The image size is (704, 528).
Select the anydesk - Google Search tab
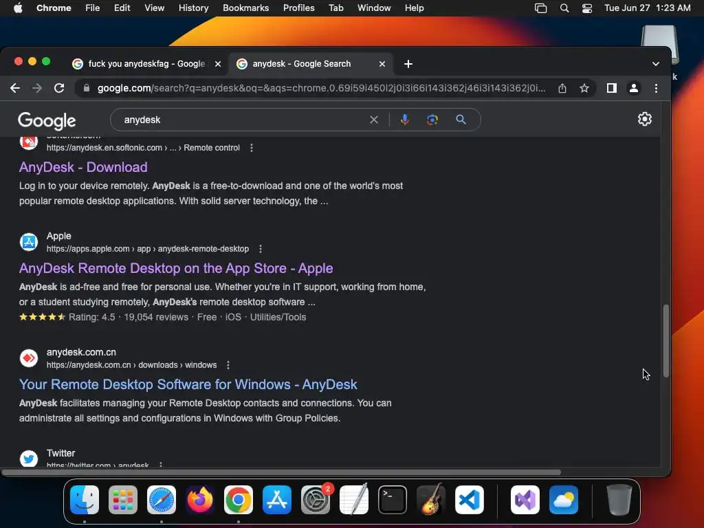click(311, 64)
